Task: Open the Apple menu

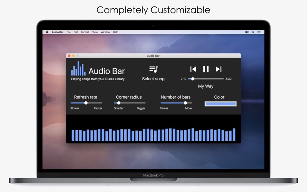Action: tap(47, 32)
